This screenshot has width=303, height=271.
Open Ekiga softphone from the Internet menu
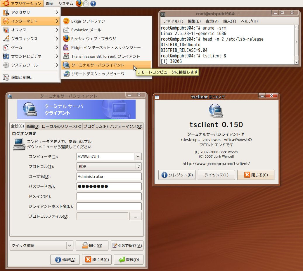pyautogui.click(x=106, y=21)
